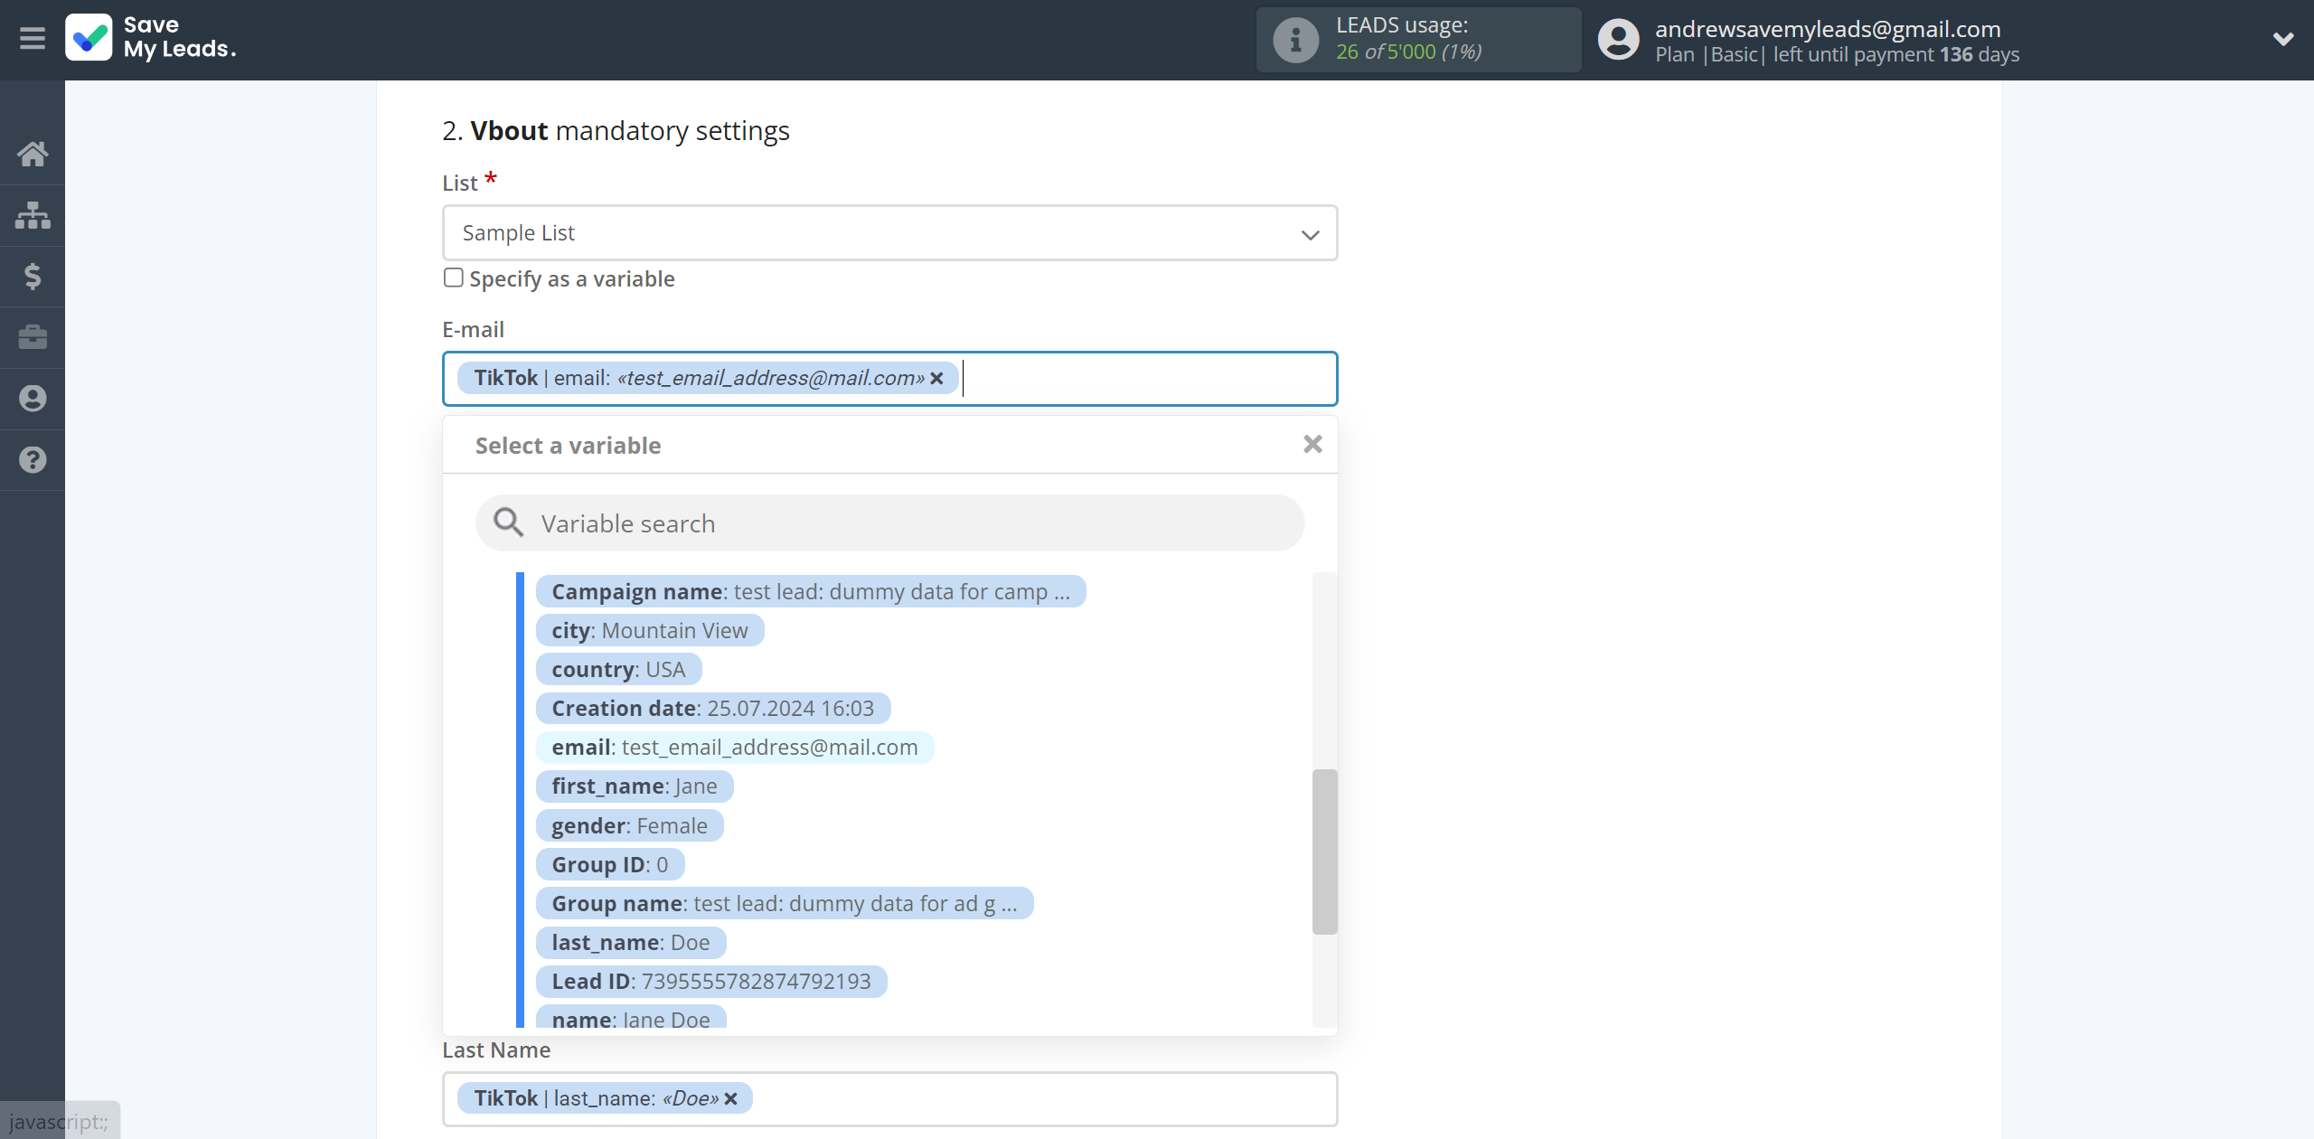Open the connections sitemap icon
This screenshot has height=1139, width=2314.
click(x=33, y=215)
